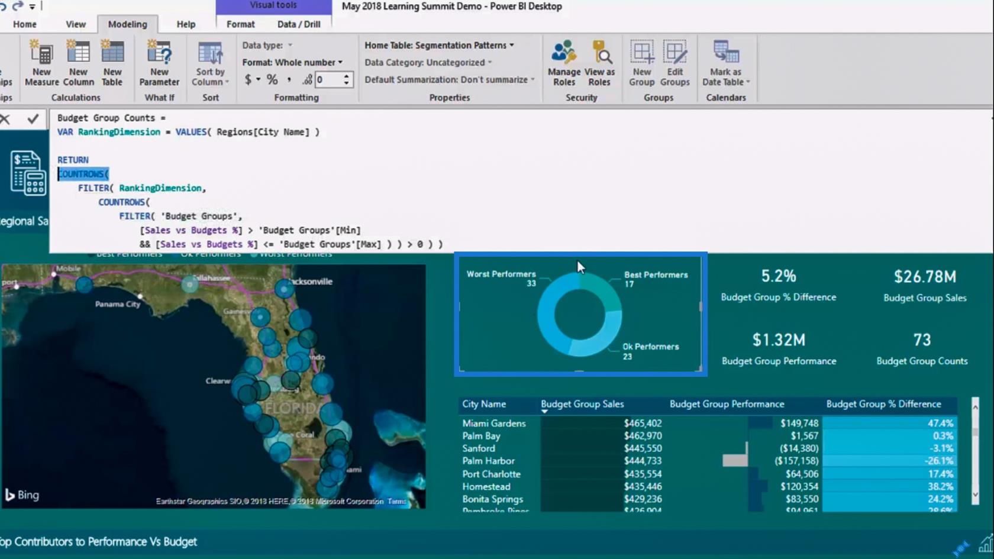Click the Panama City label on the map

click(x=117, y=304)
